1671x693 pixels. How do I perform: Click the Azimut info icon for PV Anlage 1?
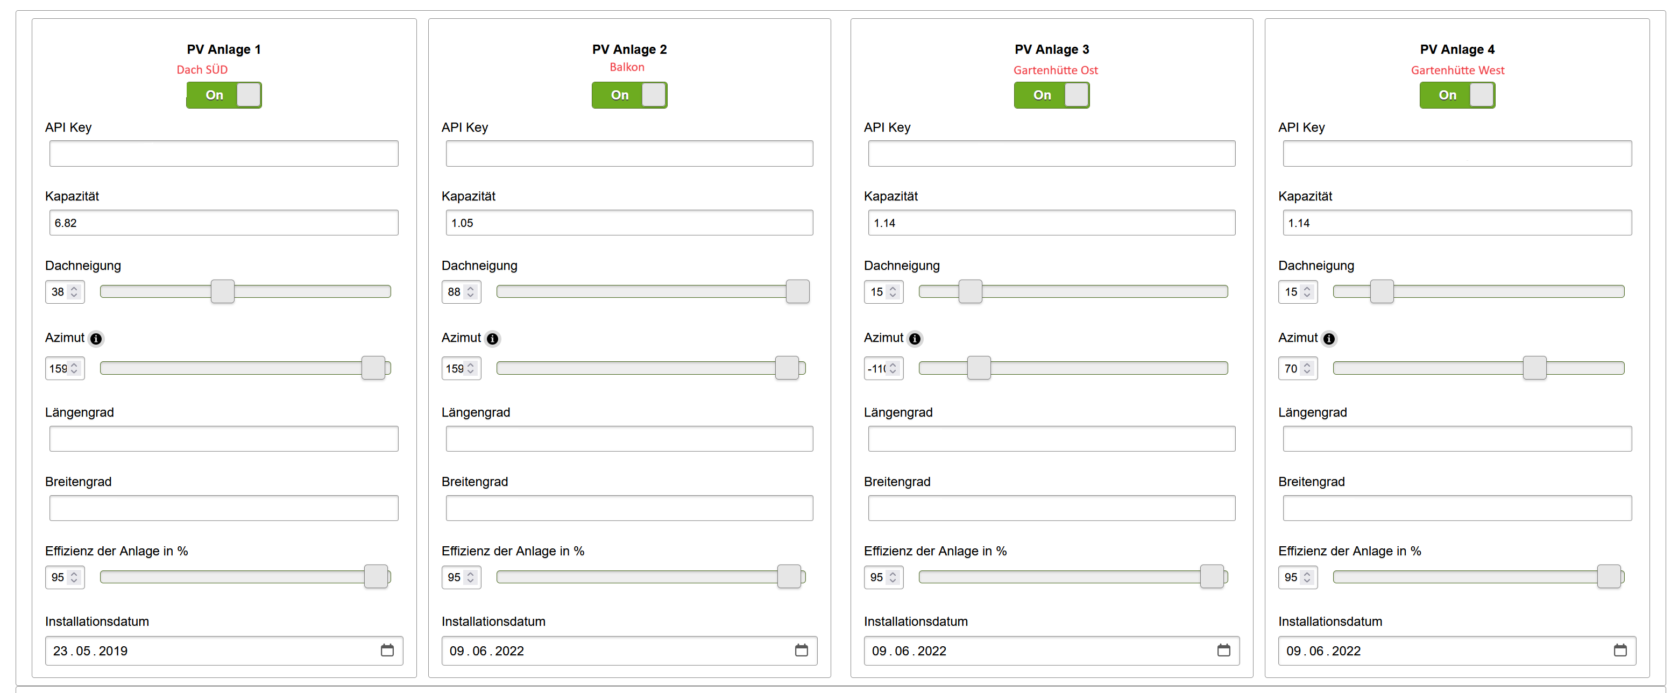(x=96, y=338)
